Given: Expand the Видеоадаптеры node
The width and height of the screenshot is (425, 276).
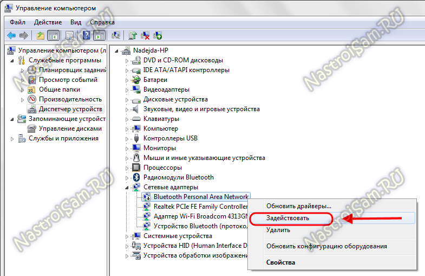Looking at the screenshot, I should 127,90.
